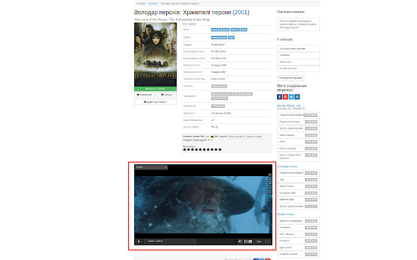
Task: Go to 'Головна' breadcrumb link
Action: coord(141,3)
